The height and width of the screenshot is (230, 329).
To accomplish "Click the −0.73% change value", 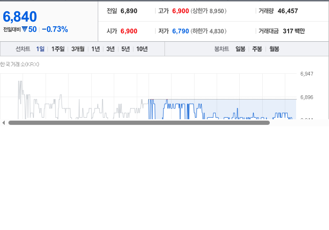I will pos(55,29).
